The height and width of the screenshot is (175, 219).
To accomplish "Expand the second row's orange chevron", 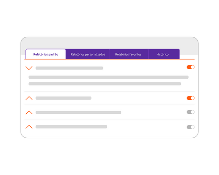I will 29,98.
